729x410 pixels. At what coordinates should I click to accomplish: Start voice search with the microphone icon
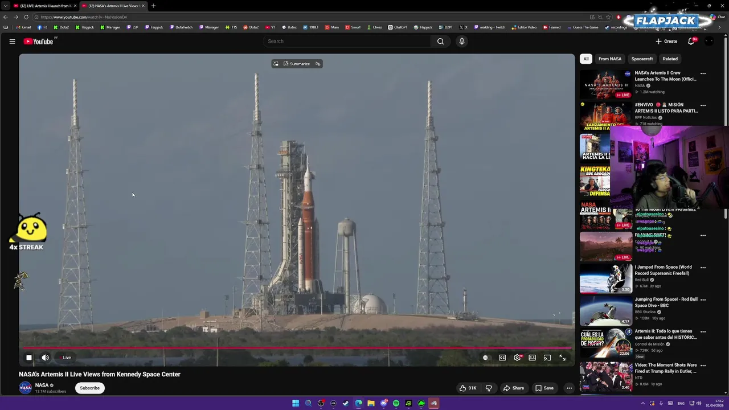(x=462, y=41)
